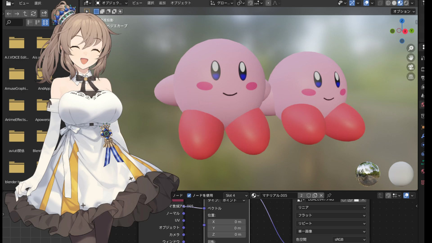
Task: Uncheck the ノードを使用 checkbox
Action: pyautogui.click(x=189, y=196)
